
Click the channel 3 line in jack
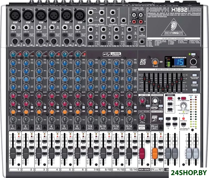[39, 28]
